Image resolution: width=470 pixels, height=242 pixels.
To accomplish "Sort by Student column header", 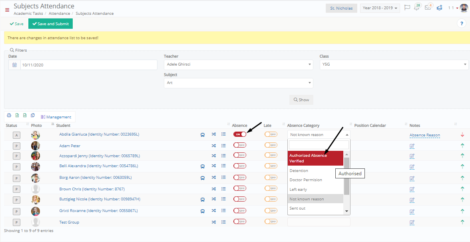I will pyautogui.click(x=63, y=125).
